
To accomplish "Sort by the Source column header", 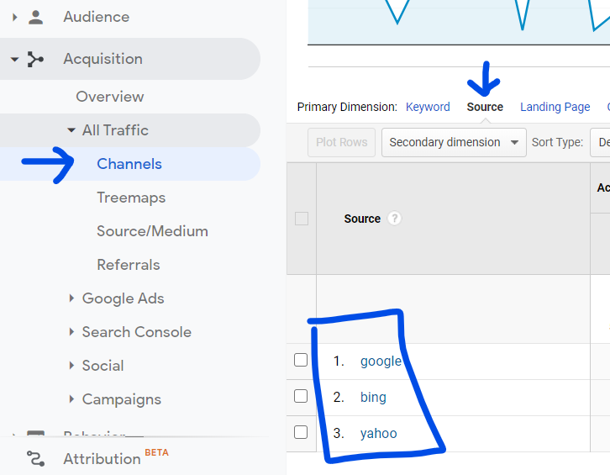I will pos(362,219).
